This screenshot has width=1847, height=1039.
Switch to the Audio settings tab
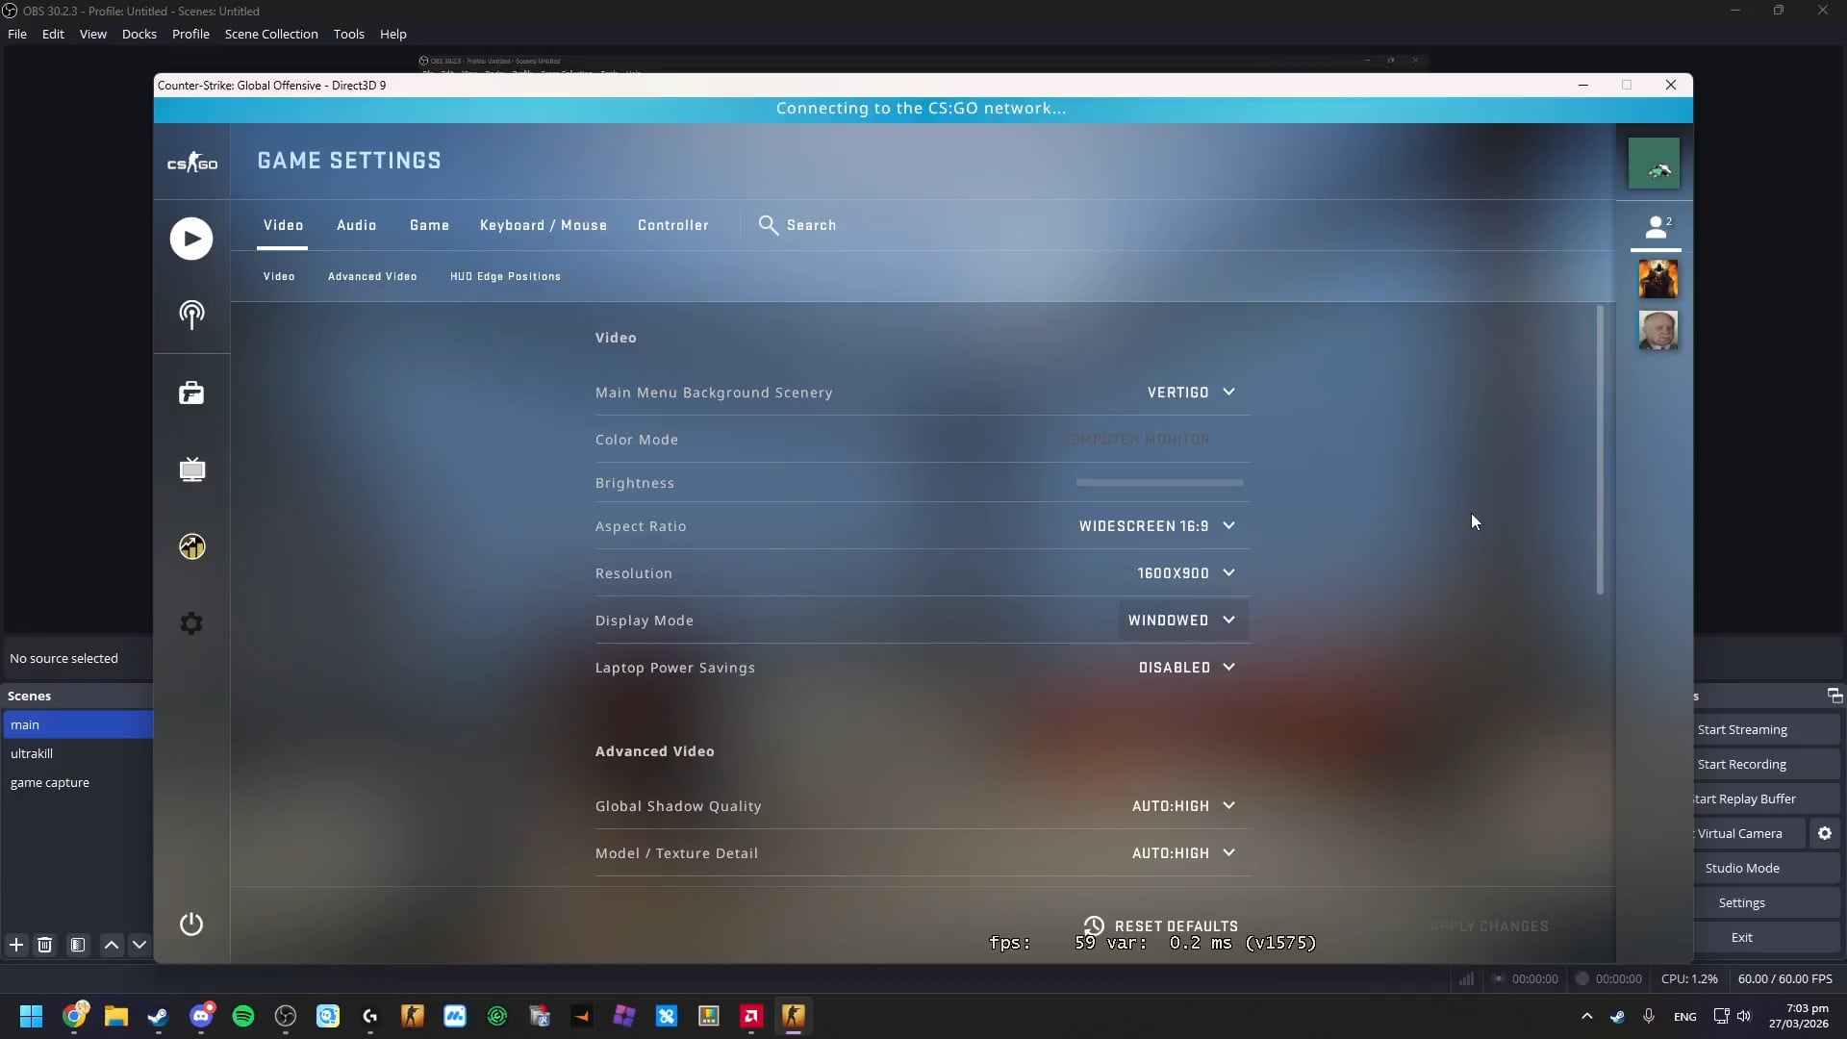tap(356, 225)
